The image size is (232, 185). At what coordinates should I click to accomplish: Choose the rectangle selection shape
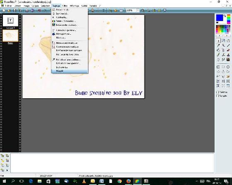pos(218,67)
